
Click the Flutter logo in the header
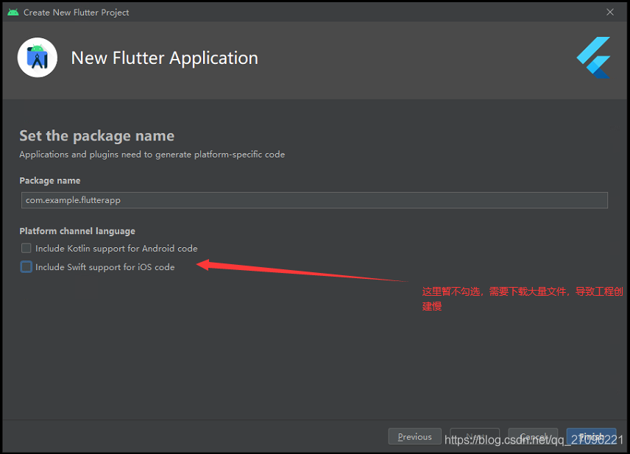(593, 57)
